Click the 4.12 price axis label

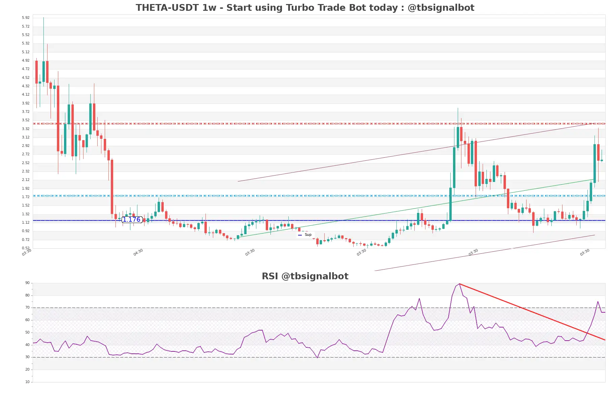coord(26,94)
